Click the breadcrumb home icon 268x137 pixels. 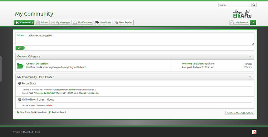click(19, 48)
